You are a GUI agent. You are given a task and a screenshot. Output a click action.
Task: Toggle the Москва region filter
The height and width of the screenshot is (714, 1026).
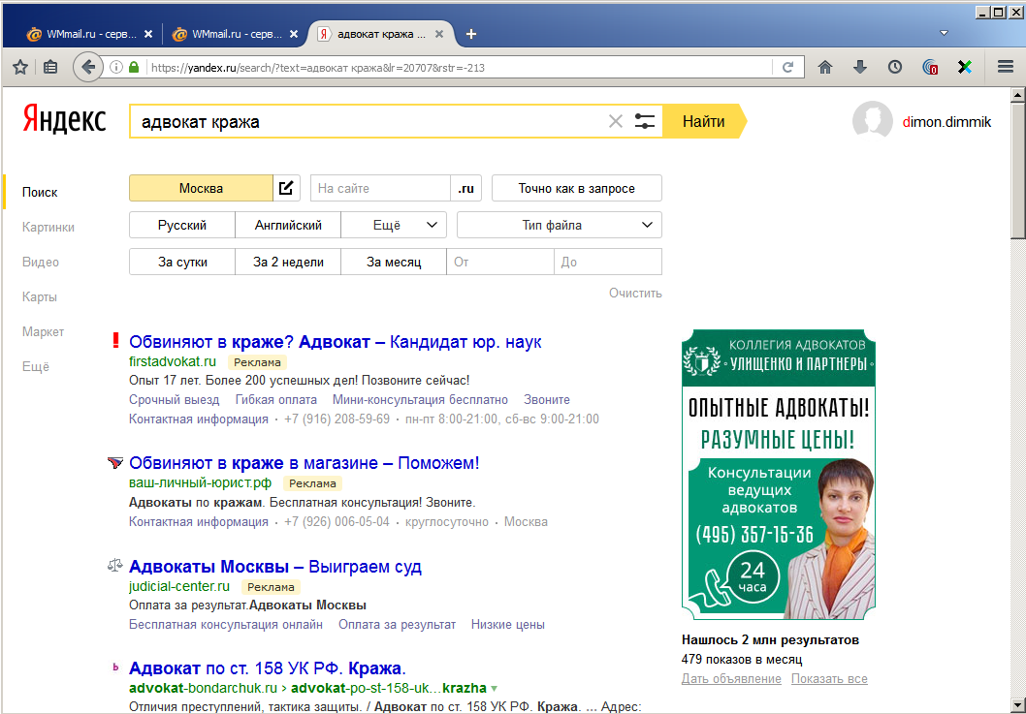pos(201,188)
